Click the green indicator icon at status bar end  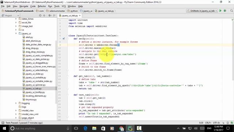tap(232, 123)
